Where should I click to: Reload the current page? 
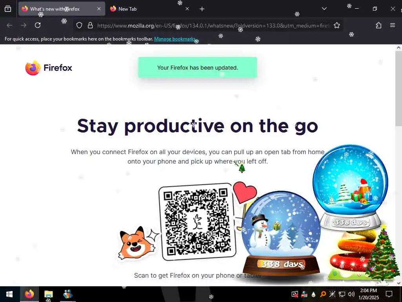[x=38, y=25]
